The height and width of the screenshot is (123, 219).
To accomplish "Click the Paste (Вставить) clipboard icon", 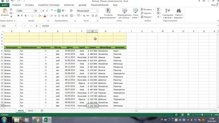I will [x=5, y=11].
